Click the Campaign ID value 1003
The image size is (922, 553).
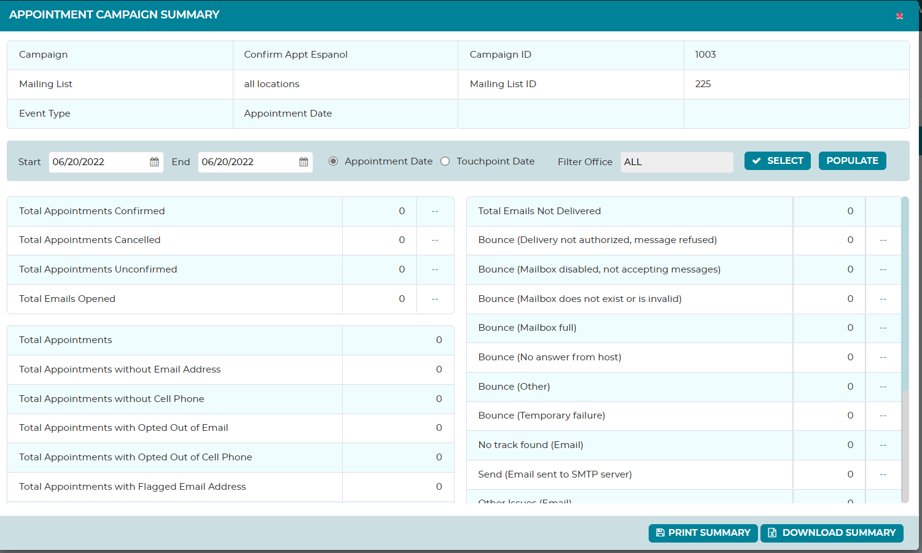705,55
